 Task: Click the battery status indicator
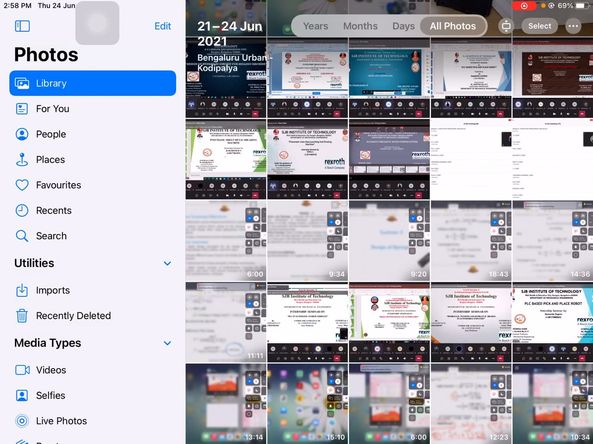click(580, 6)
